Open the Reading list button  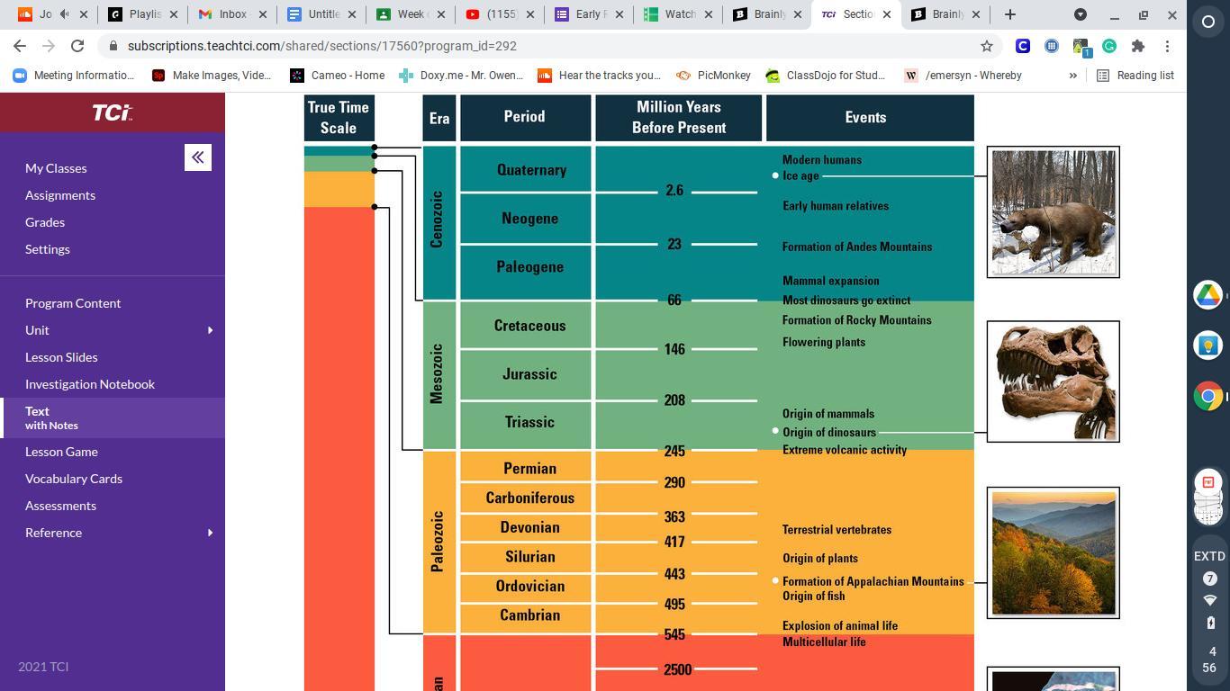coord(1135,76)
